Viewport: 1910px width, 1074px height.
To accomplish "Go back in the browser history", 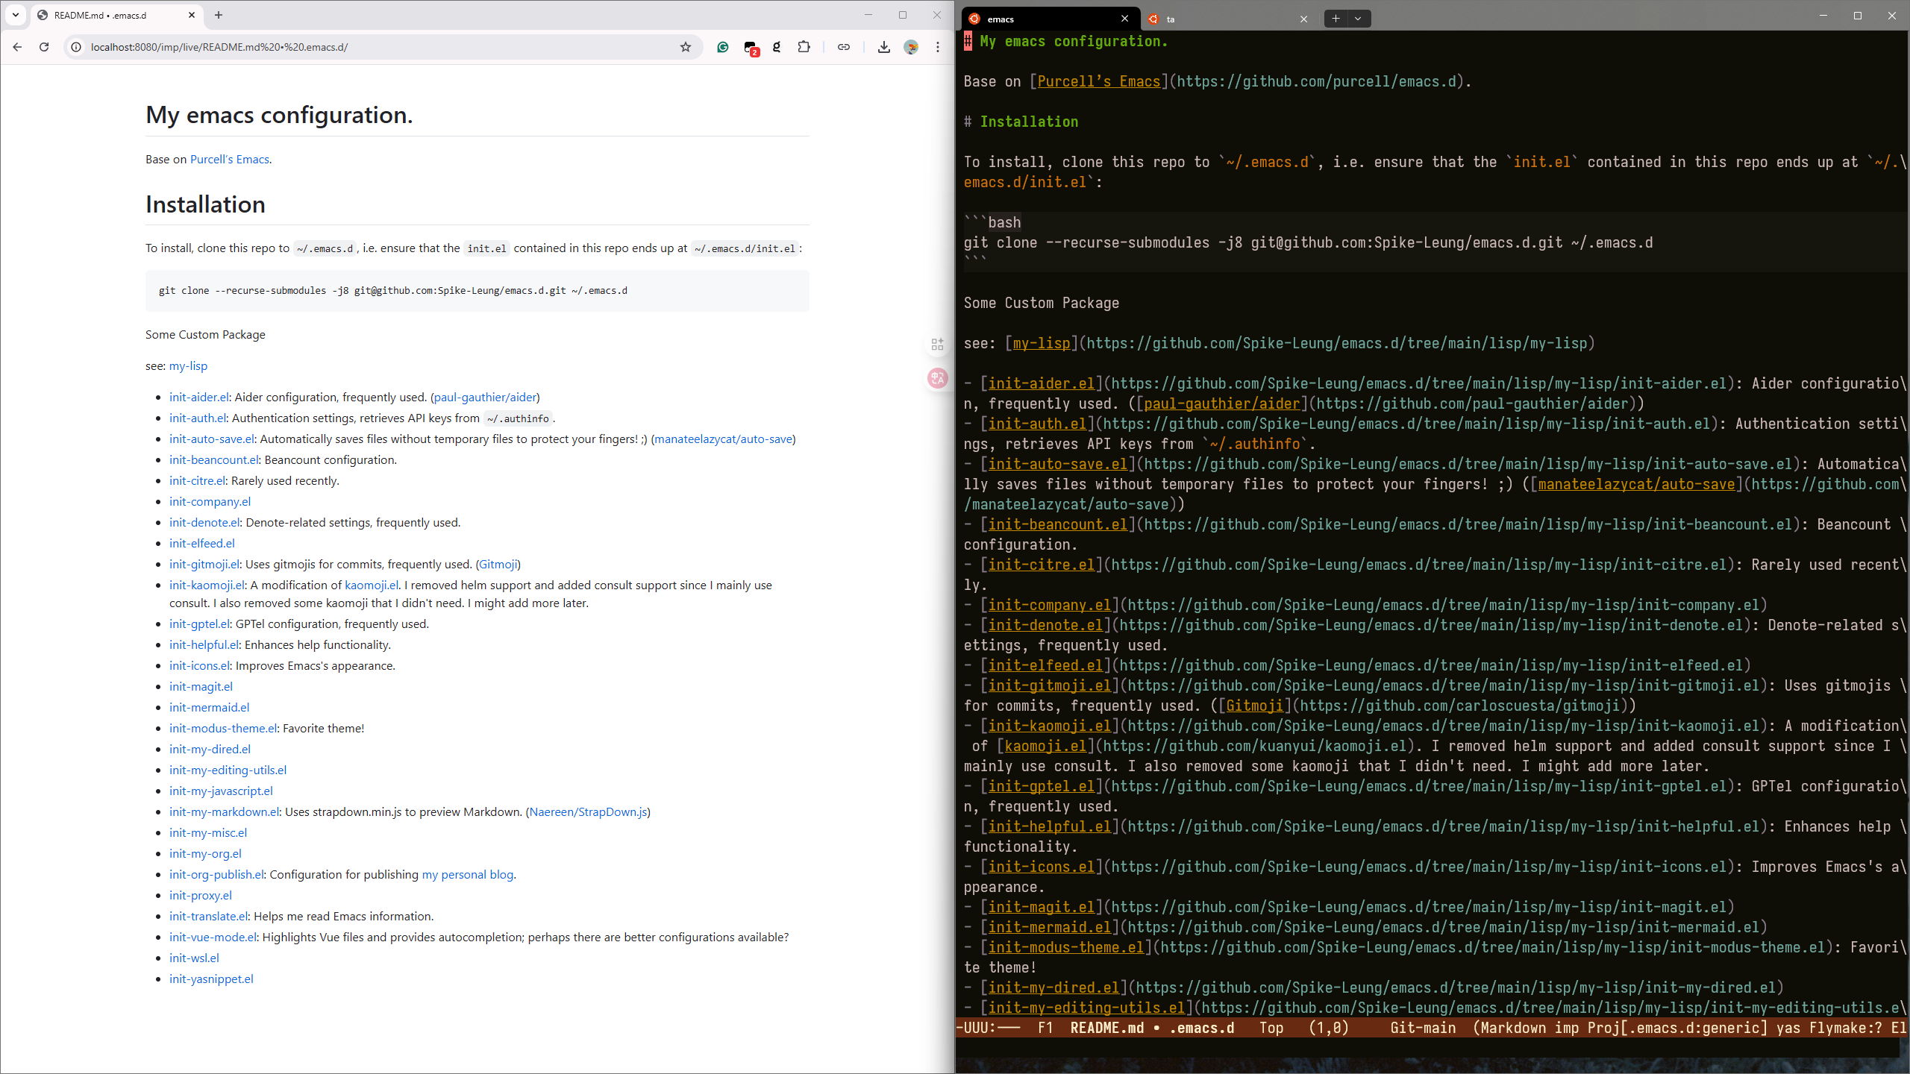I will point(17,47).
